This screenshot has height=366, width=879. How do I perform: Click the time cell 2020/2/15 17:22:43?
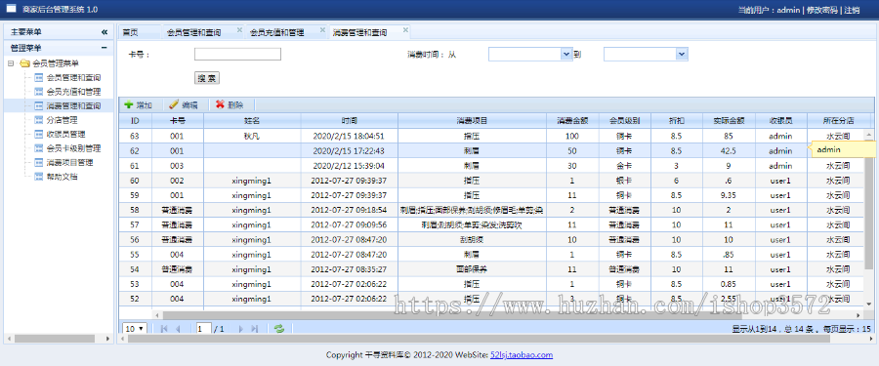[350, 150]
